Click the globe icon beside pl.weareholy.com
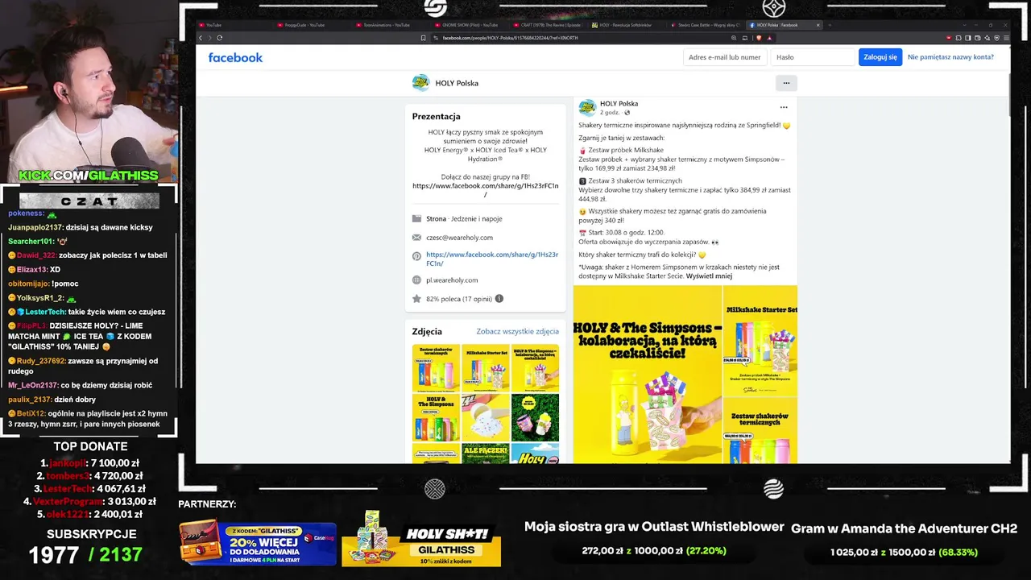The image size is (1031, 580). [416, 280]
